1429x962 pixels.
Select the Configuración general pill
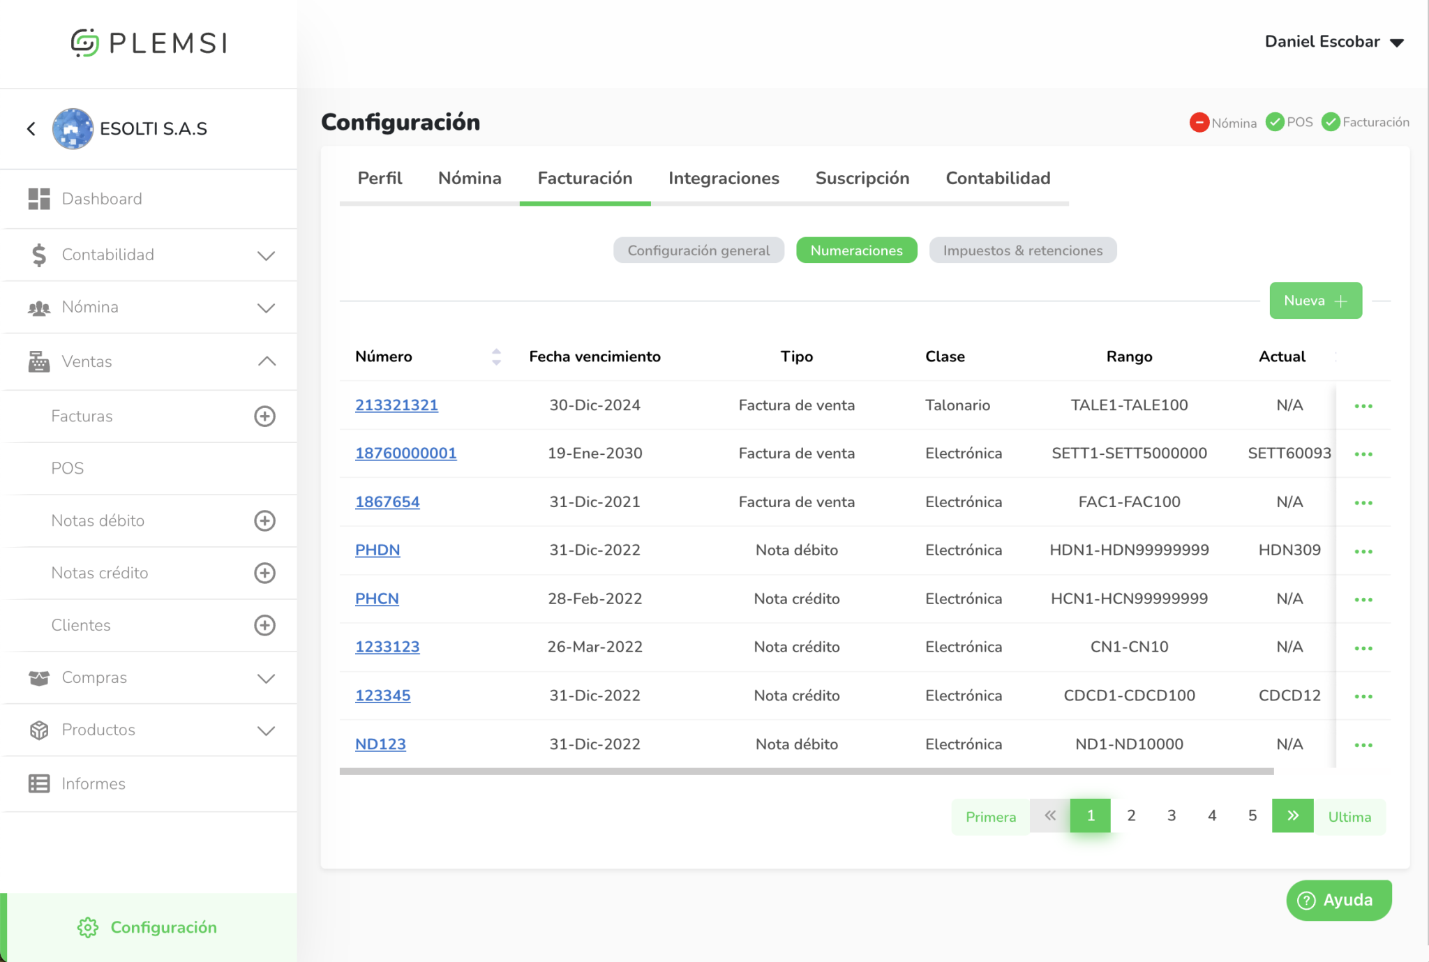pos(698,250)
